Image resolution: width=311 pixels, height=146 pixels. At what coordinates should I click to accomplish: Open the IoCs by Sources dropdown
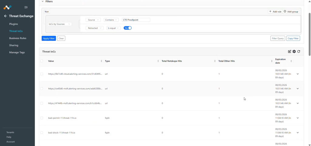tap(60, 24)
